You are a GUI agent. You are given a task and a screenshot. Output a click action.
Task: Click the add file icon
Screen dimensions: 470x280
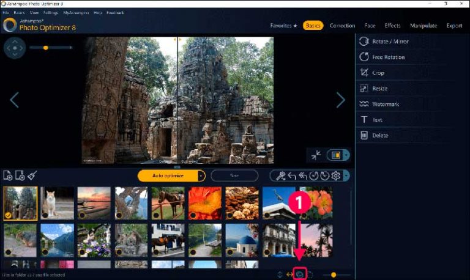pyautogui.click(x=8, y=175)
